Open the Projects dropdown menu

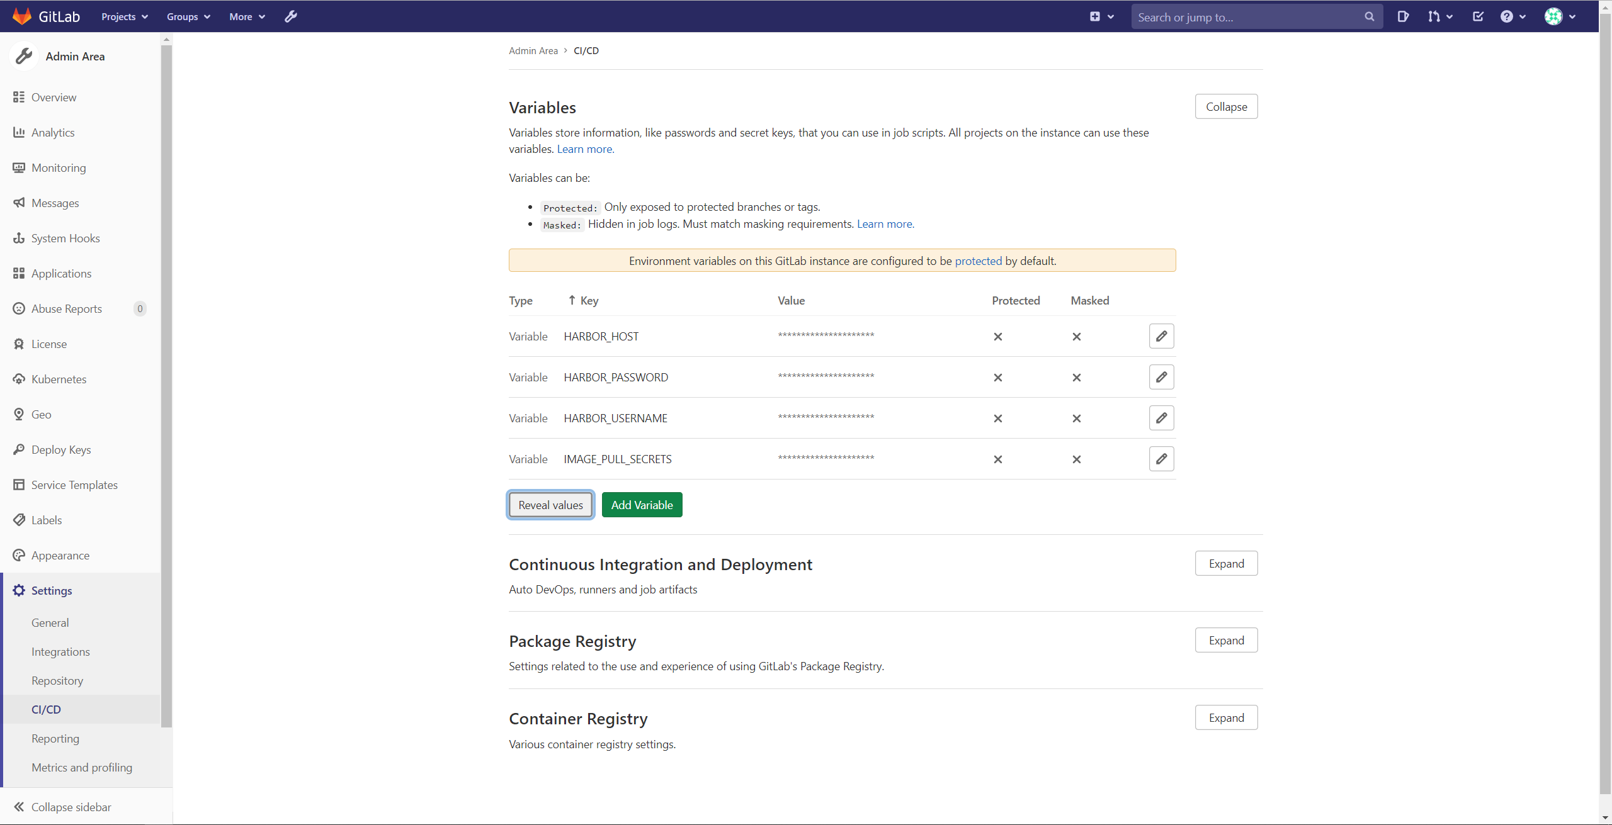tap(125, 17)
